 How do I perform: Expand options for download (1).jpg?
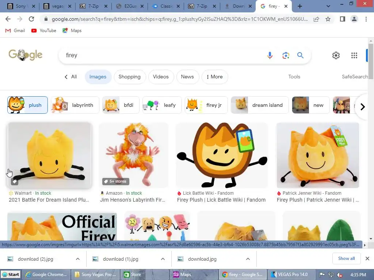(163, 259)
